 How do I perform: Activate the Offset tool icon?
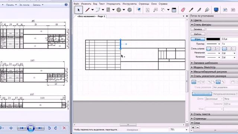coord(138,10)
